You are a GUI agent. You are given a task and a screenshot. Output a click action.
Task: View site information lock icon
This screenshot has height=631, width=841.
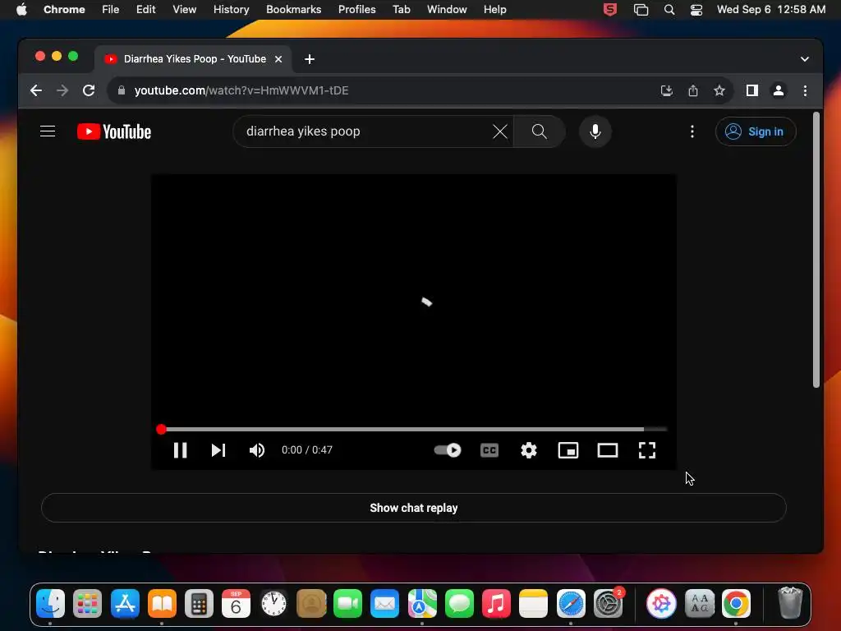[x=122, y=90]
